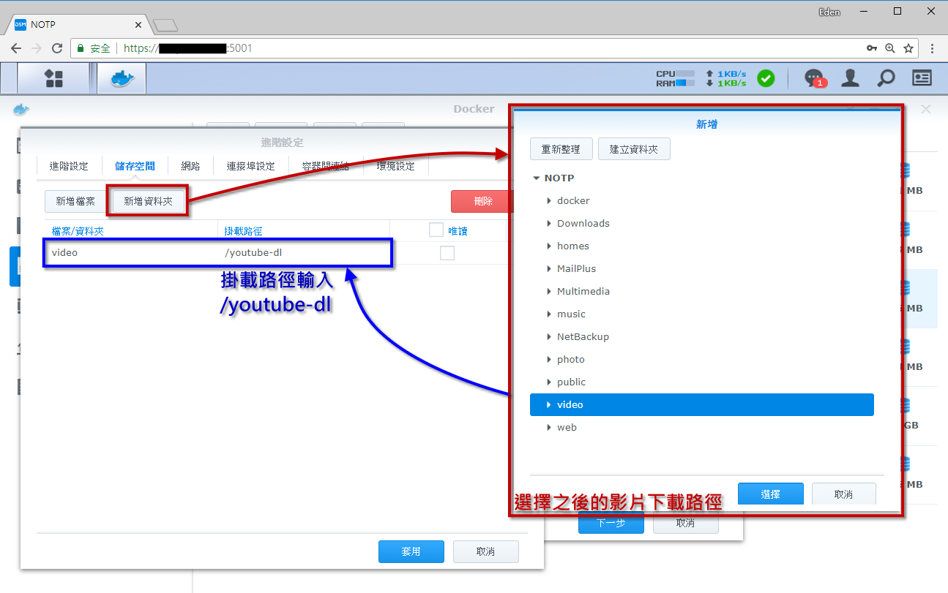Cancel the 新增 folder dialog
Image resolution: width=948 pixels, height=593 pixels.
point(843,494)
